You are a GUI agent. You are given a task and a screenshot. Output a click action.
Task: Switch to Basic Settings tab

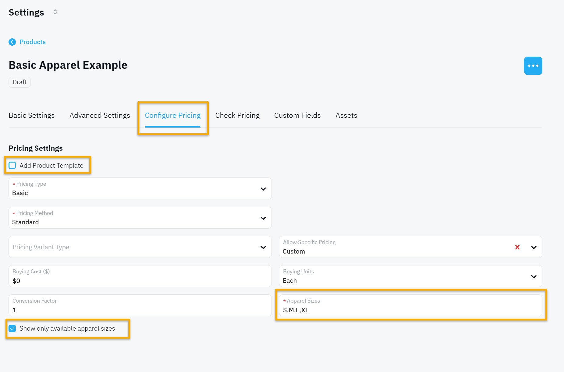click(32, 115)
